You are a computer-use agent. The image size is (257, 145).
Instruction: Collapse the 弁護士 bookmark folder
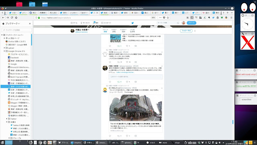tap(7, 122)
